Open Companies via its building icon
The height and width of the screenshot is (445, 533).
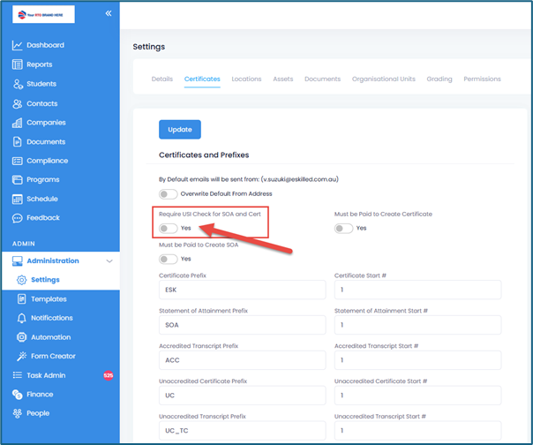(x=17, y=123)
